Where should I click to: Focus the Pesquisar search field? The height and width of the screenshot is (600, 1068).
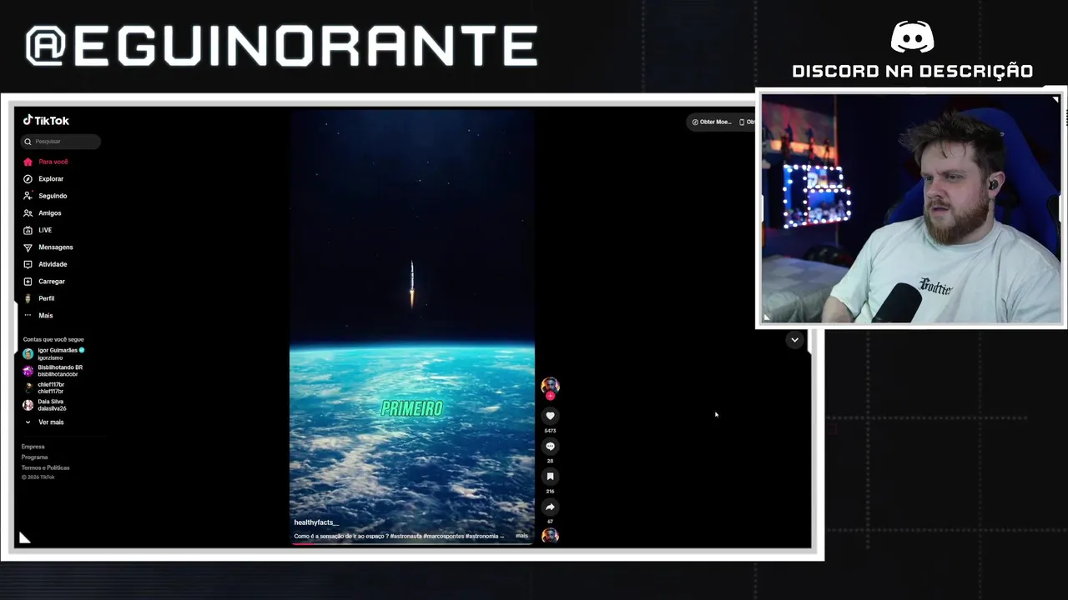click(61, 142)
